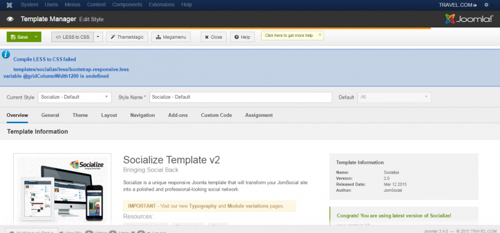Open the Extensions menu
The image size is (500, 233).
[x=162, y=5]
